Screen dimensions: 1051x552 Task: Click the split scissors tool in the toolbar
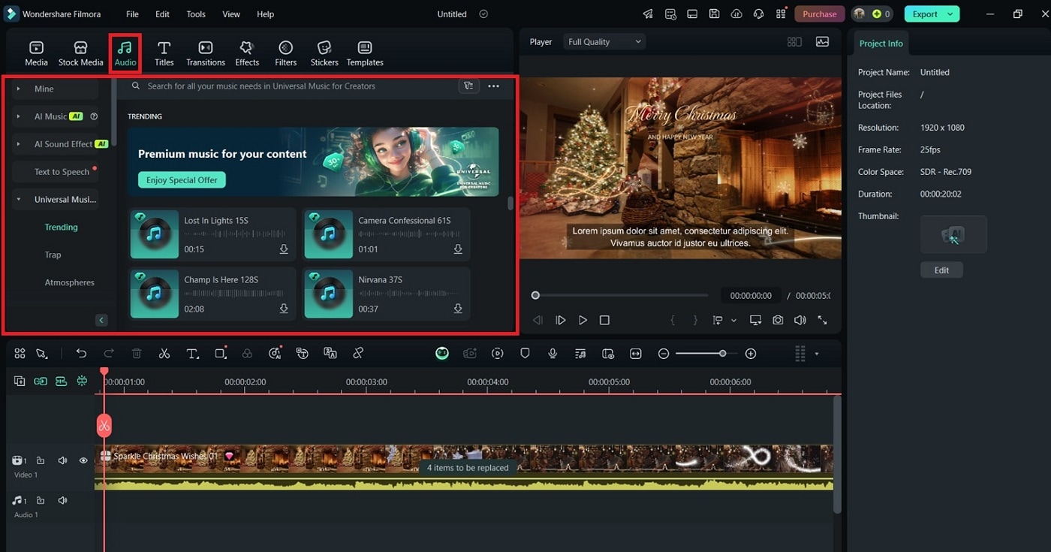pos(164,354)
